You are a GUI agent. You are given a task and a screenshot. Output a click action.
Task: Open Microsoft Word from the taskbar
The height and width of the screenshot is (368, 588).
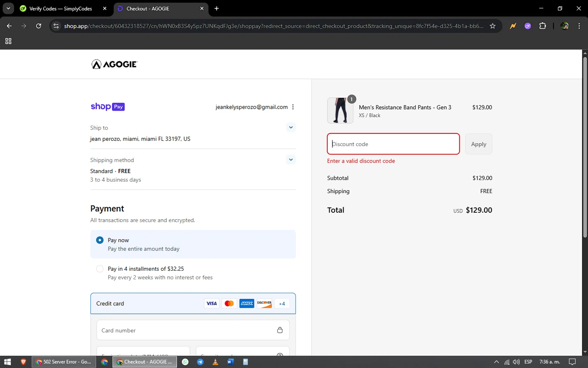pos(230,362)
